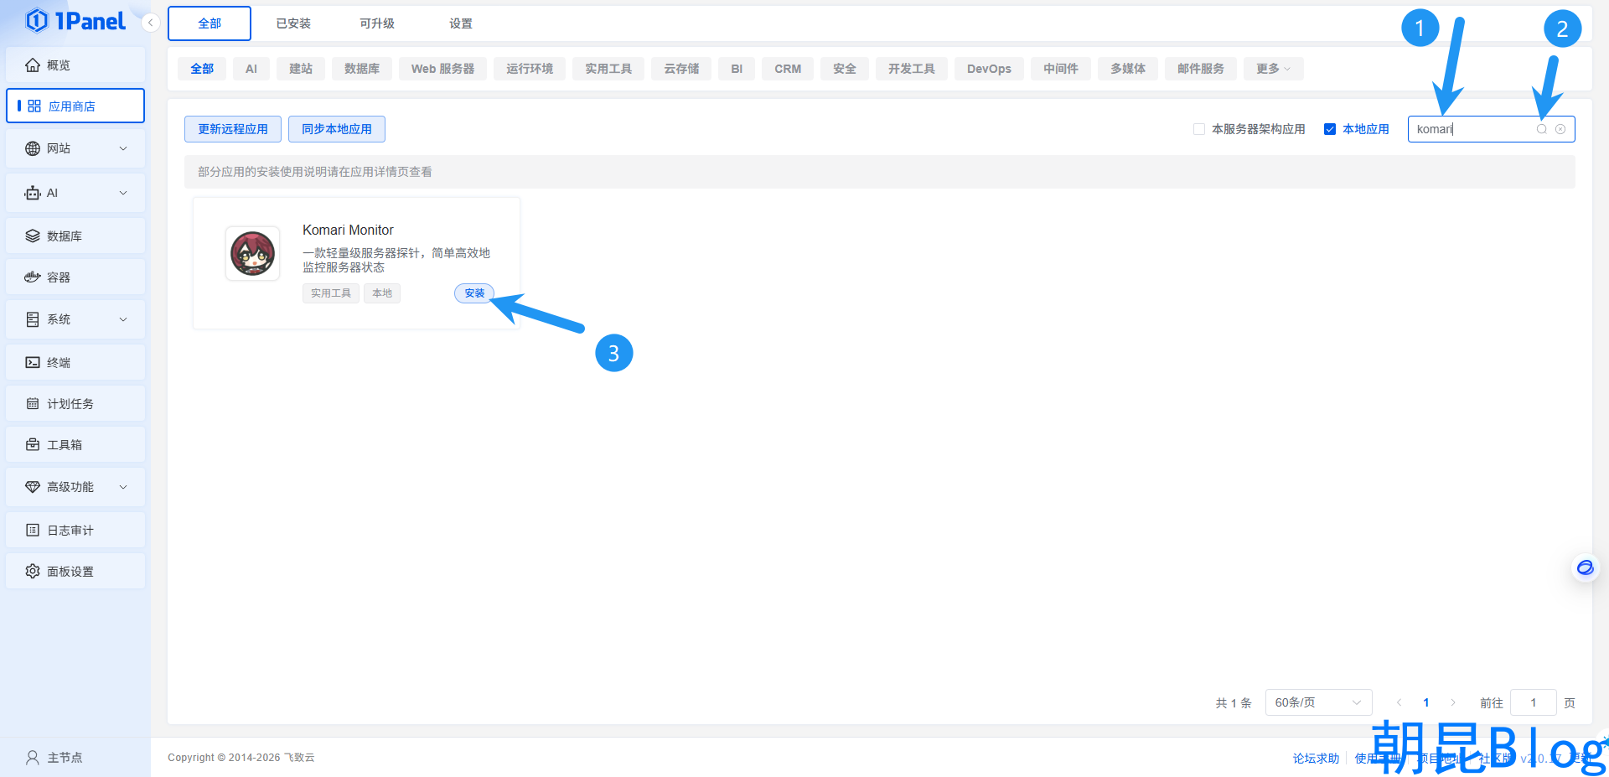1609x777 pixels.
Task: Filter by Web 服务器 category
Action: pos(442,69)
